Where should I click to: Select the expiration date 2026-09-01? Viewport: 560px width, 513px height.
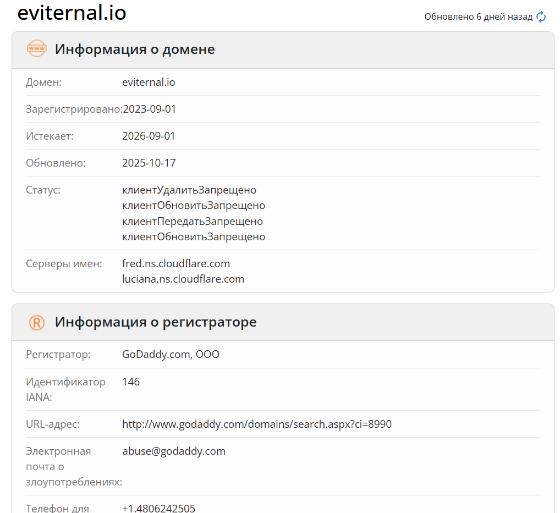(149, 136)
